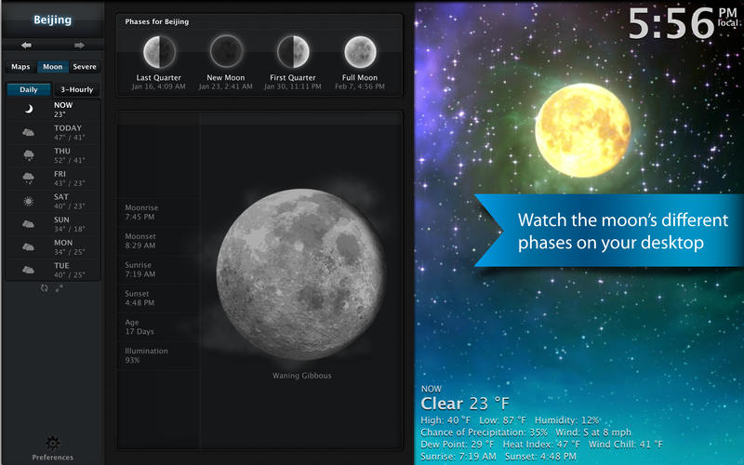
Task: Go to next city with right arrow
Action: tap(79, 45)
